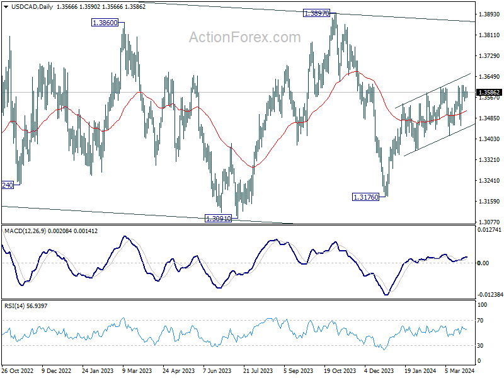Click the 5 Sep 2023 date label

pyautogui.click(x=298, y=370)
